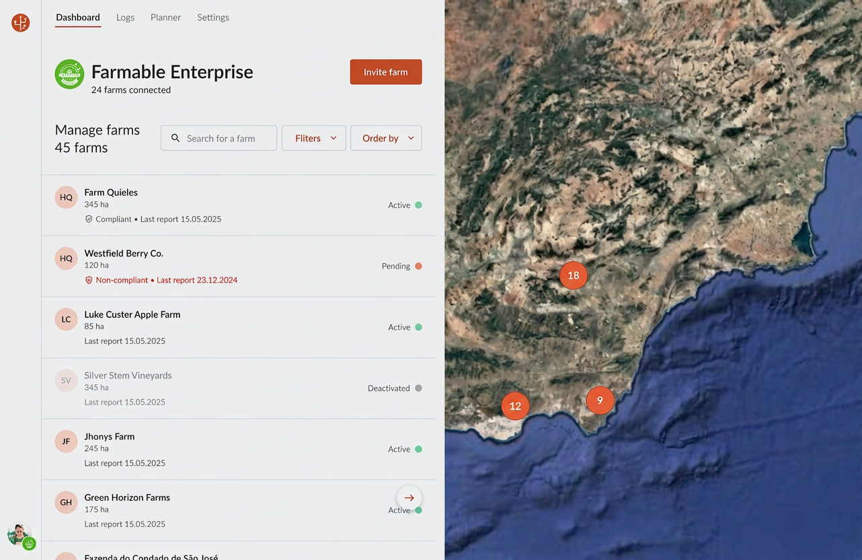This screenshot has width=862, height=560.
Task: Click the 175 ha value for Green Horizon
Action: 96,510
